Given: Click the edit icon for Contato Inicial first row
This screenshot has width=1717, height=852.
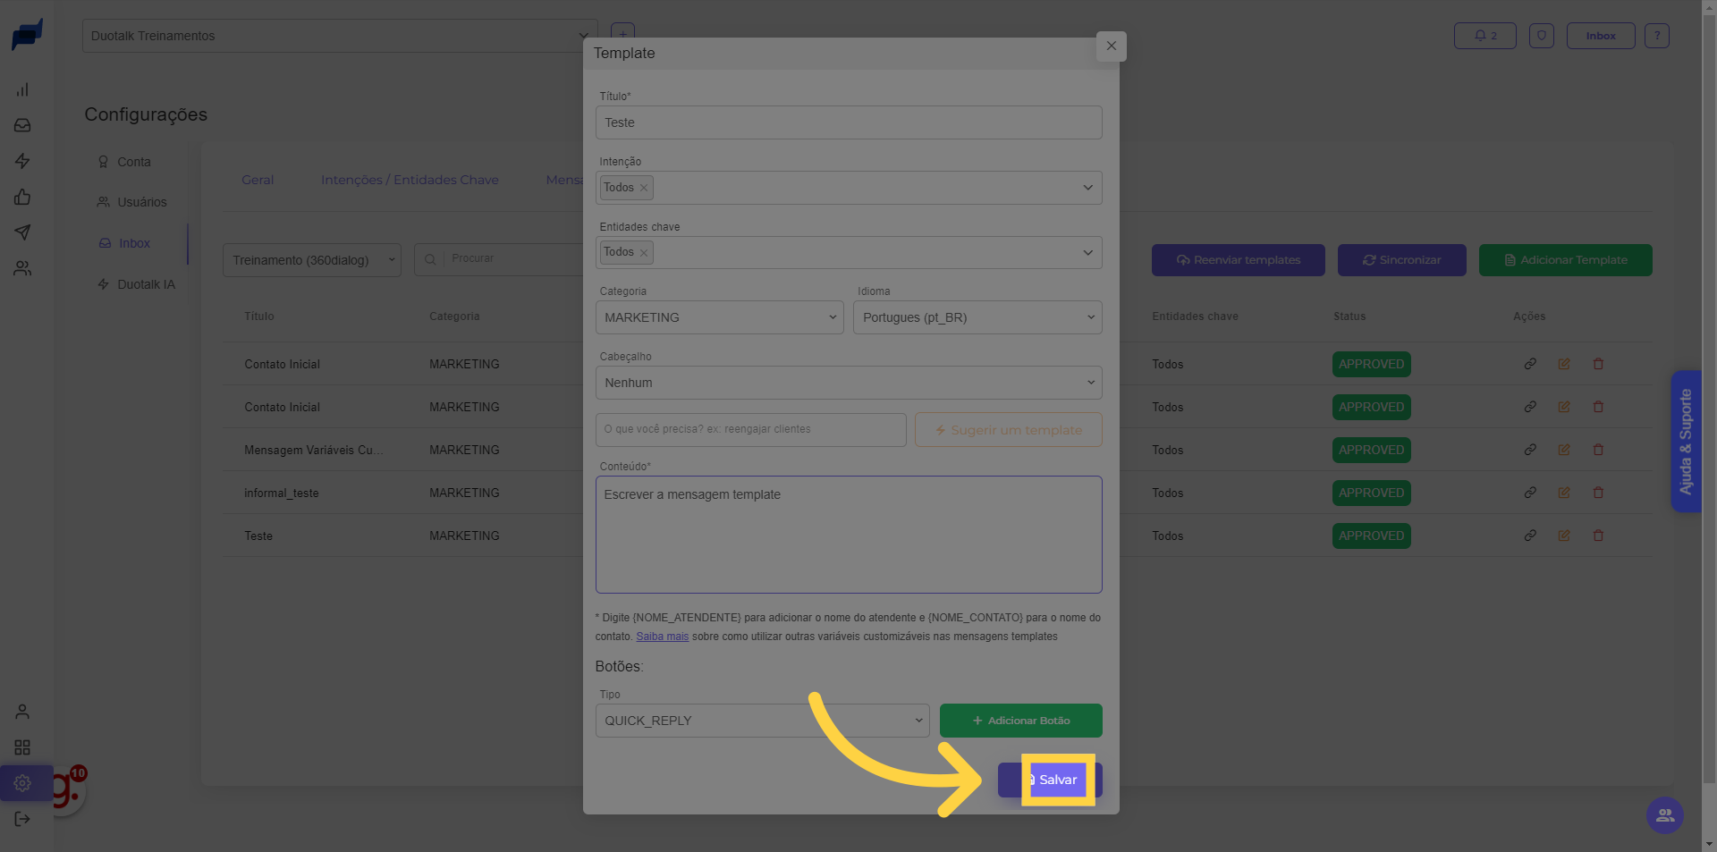Looking at the screenshot, I should (1564, 364).
